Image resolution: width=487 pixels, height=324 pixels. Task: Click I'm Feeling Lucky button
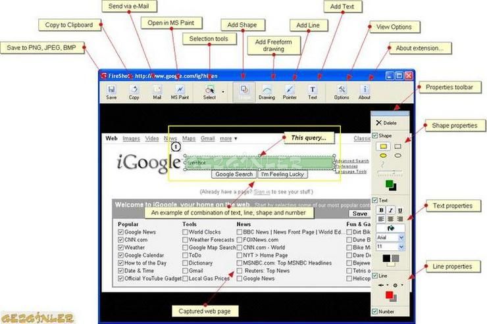click(x=282, y=174)
